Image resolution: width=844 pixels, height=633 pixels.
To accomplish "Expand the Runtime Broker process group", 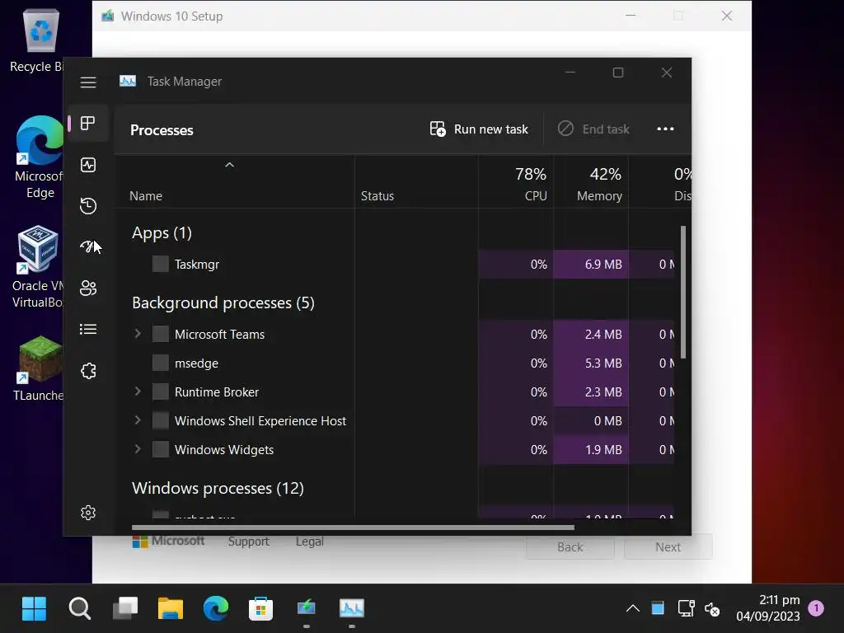I will [x=138, y=392].
